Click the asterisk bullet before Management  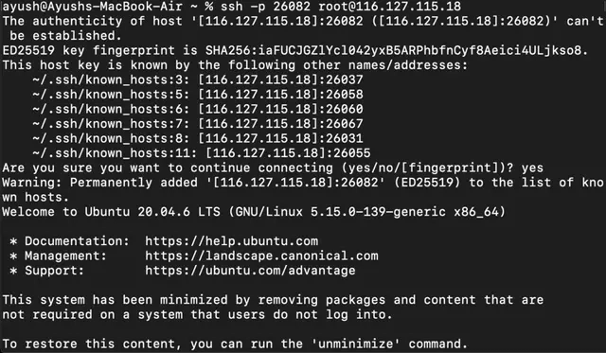[13, 256]
